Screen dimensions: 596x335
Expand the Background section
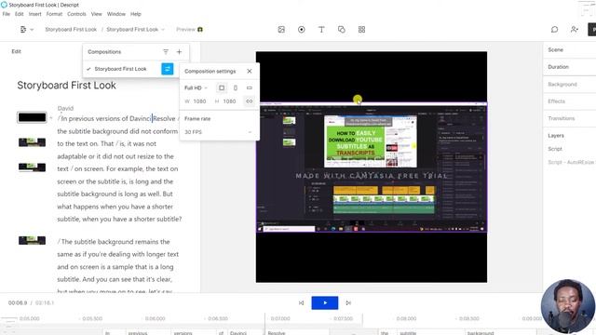562,85
